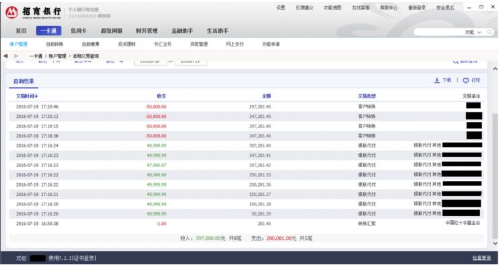This screenshot has height=266, width=499.
Task: Click 重新登录 in the top bar
Action: coord(417,7)
